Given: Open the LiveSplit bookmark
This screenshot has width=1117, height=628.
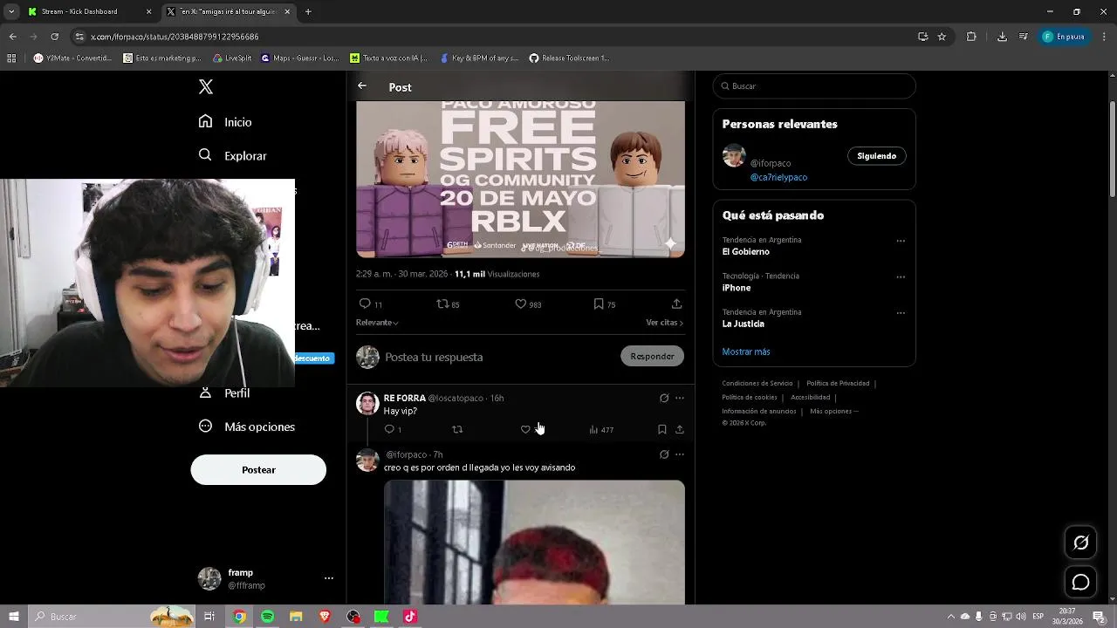Looking at the screenshot, I should [x=232, y=58].
